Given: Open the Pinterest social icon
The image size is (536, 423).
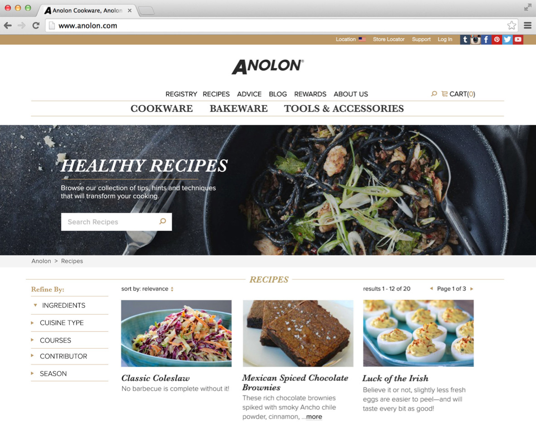Looking at the screenshot, I should 497,39.
